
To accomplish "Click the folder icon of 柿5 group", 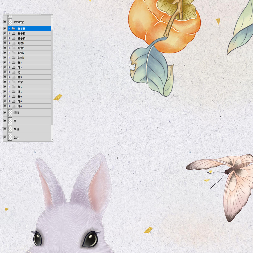I will click(14, 62).
